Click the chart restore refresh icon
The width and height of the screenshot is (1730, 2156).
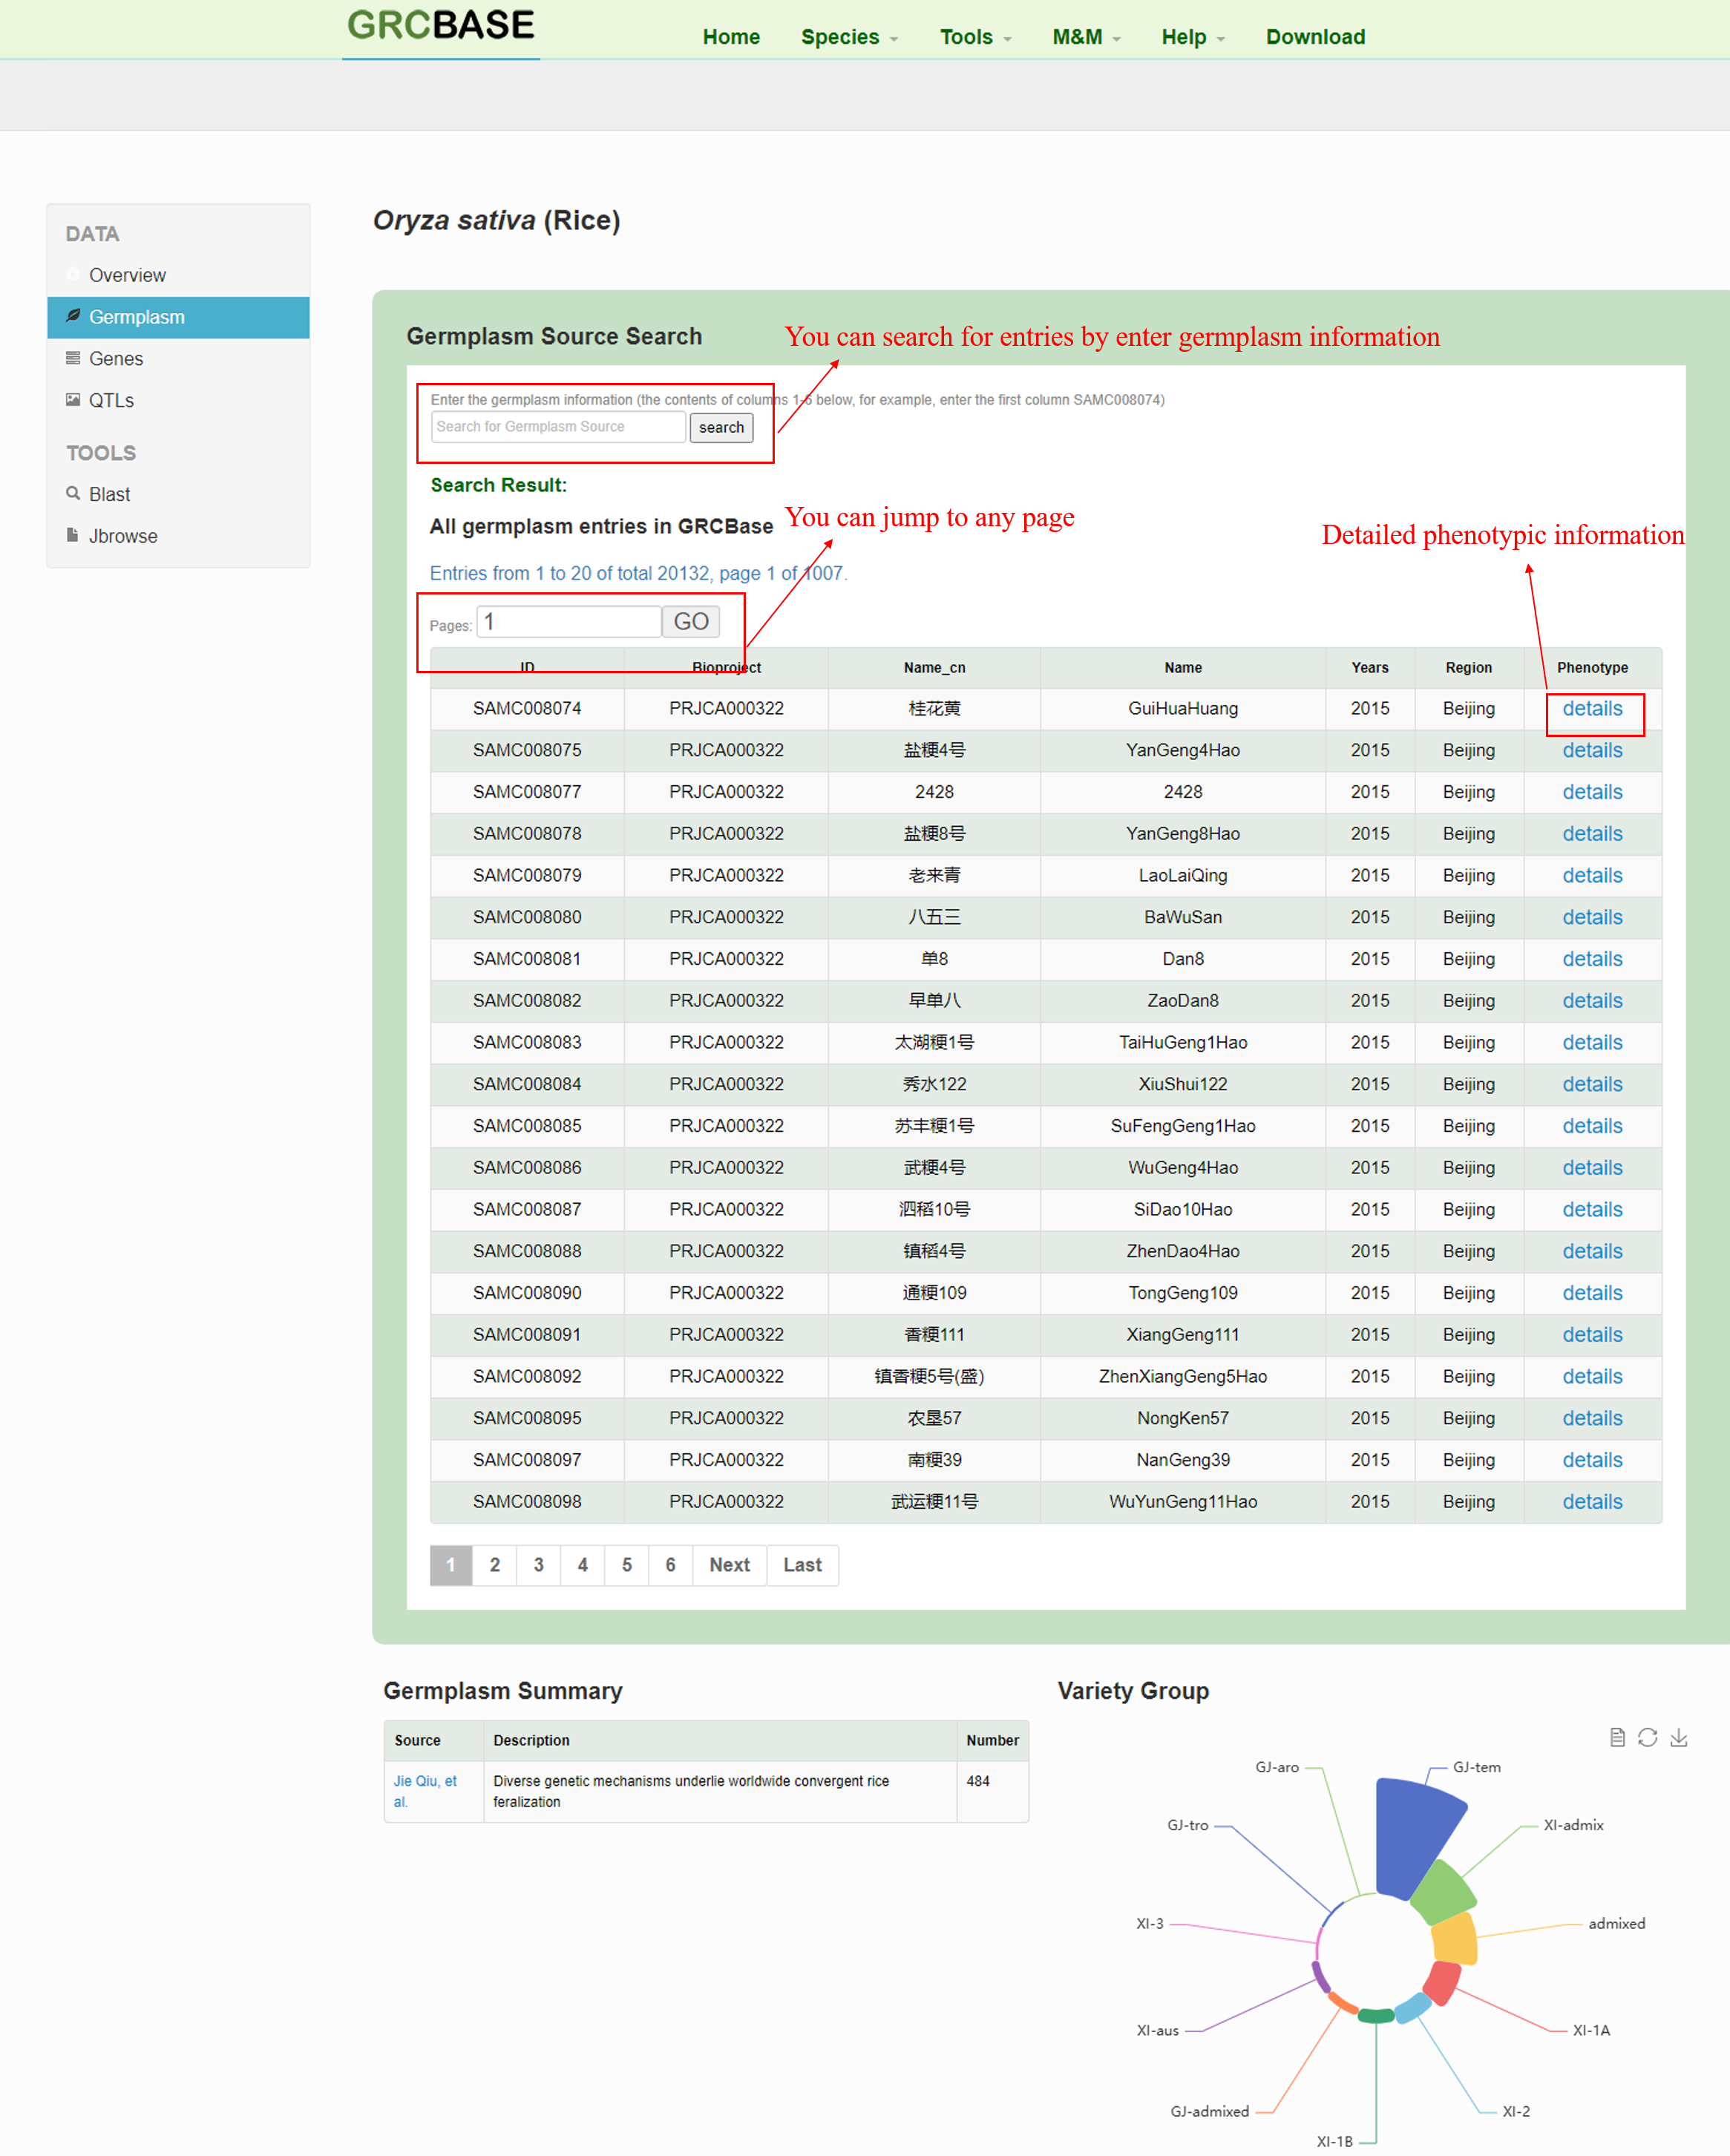point(1647,1737)
